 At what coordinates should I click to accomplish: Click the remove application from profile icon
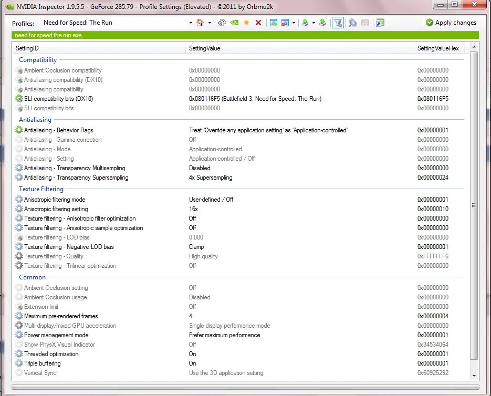coord(285,23)
